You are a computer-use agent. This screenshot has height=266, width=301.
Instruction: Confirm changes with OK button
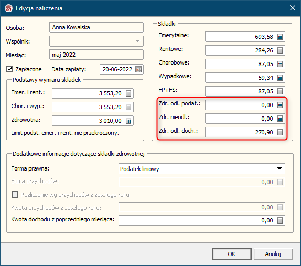click(x=232, y=254)
